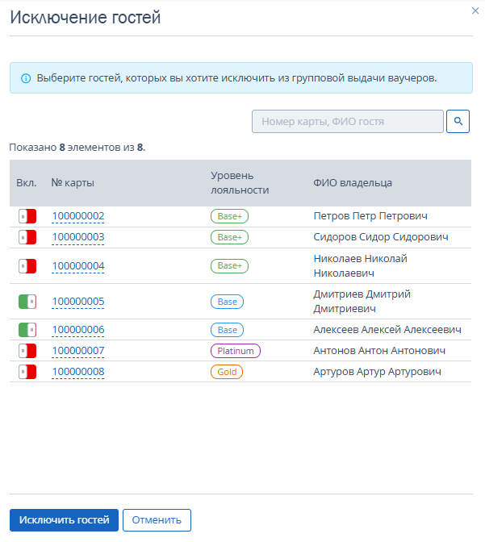Toggle switch for card 100000007
485x542 pixels.
[x=27, y=351]
